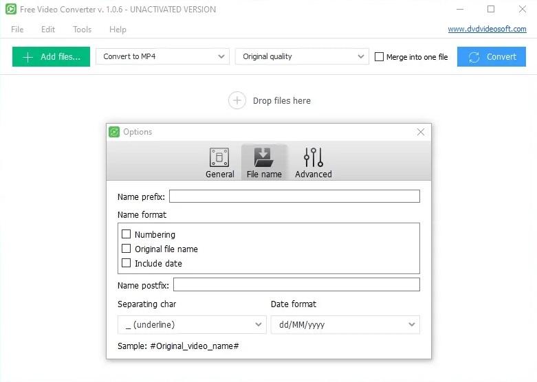
Task: Check Original file name option
Action: 126,249
